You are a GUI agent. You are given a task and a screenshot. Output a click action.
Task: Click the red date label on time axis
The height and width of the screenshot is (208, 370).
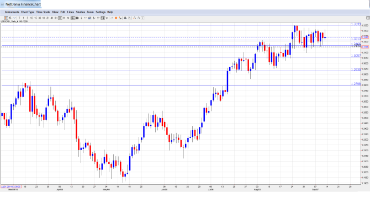[x=11, y=186]
